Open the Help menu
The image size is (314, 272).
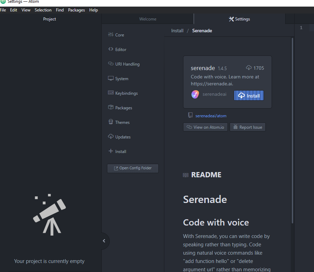[x=93, y=10]
